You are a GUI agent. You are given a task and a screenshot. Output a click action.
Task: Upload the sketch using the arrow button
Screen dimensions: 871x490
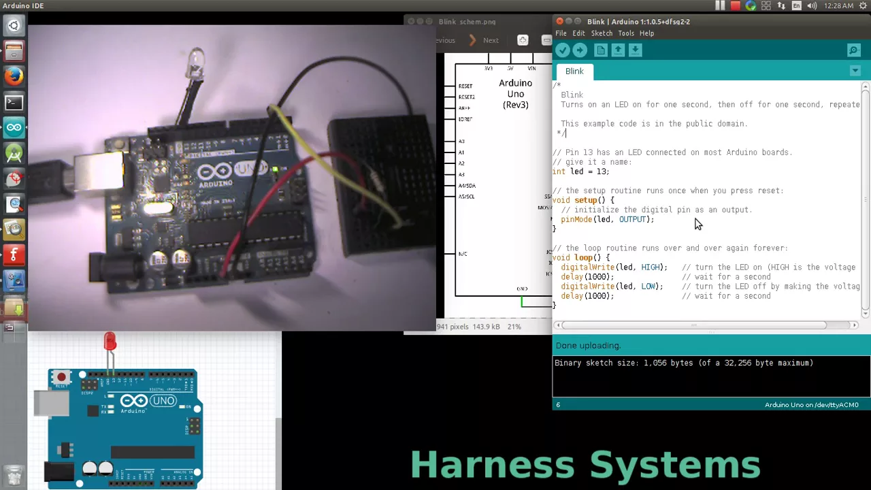click(580, 50)
